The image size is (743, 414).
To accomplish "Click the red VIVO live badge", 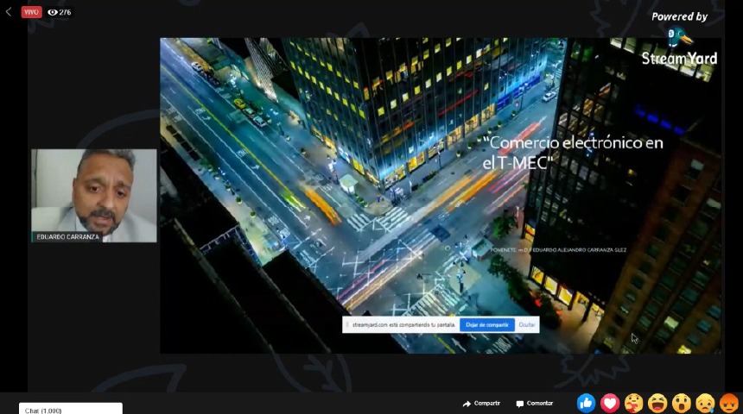I will pos(32,12).
